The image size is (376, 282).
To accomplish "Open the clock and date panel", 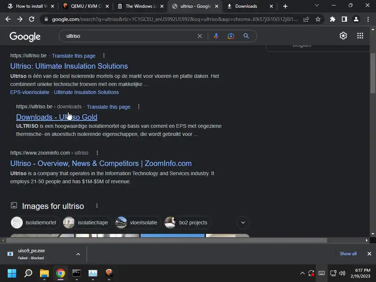I will pos(361,273).
